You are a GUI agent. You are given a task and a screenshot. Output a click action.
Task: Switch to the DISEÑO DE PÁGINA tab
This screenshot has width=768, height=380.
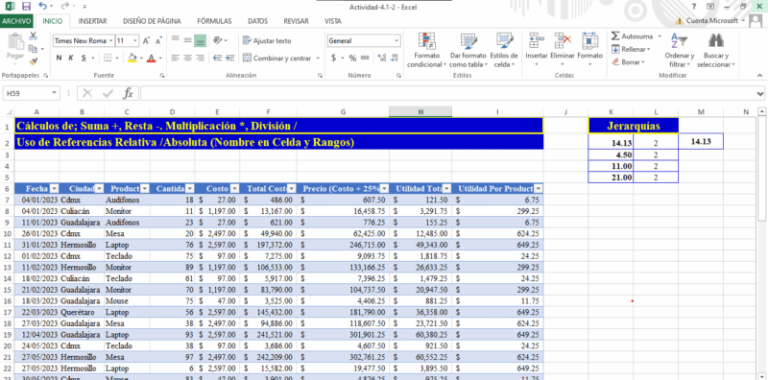tap(152, 21)
